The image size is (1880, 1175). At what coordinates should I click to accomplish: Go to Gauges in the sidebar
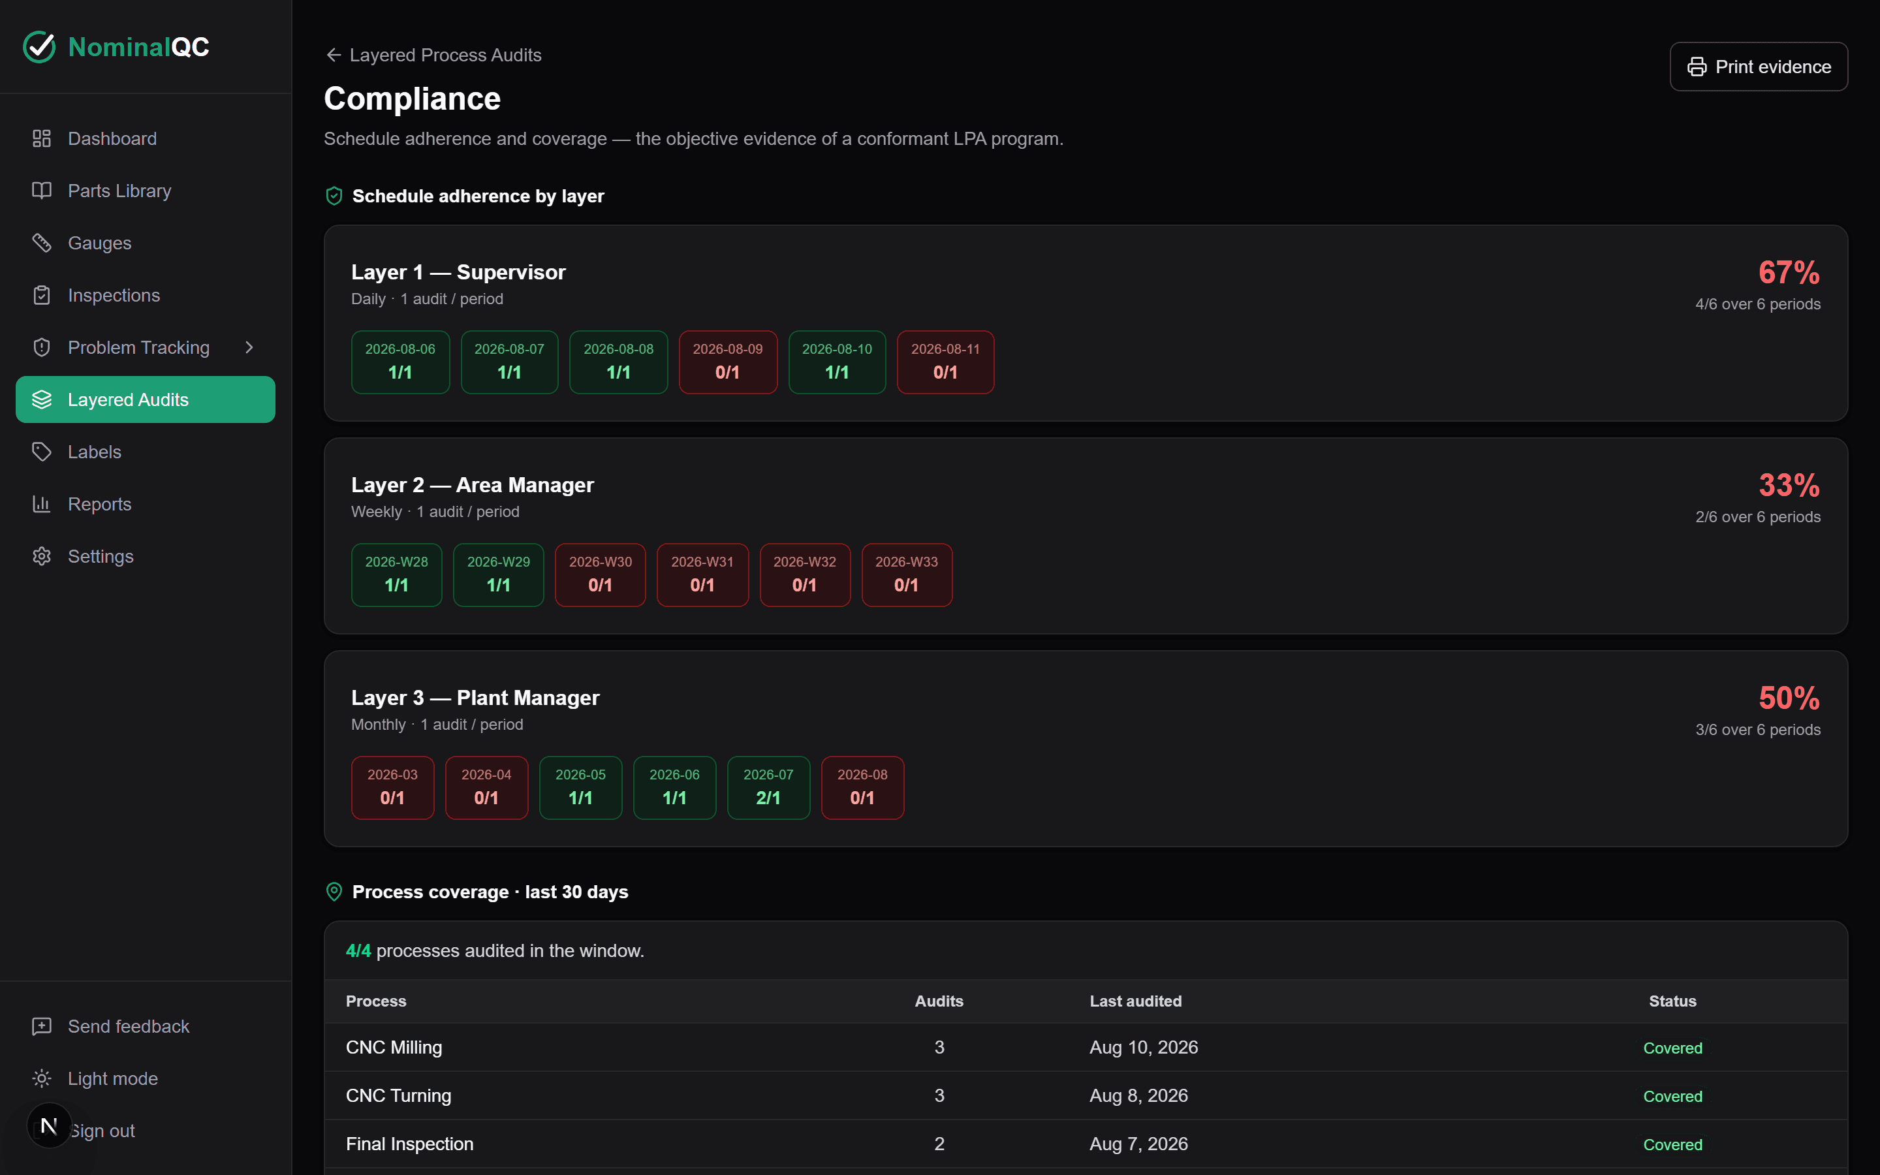pyautogui.click(x=146, y=242)
